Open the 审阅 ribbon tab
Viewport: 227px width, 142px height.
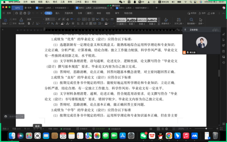click(99, 13)
